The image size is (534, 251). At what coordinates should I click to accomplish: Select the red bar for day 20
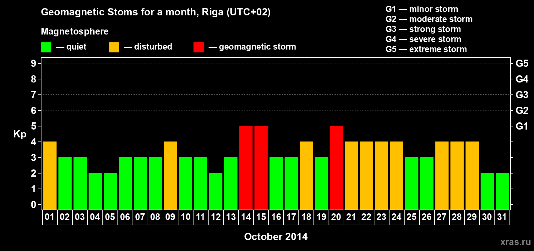coord(336,168)
